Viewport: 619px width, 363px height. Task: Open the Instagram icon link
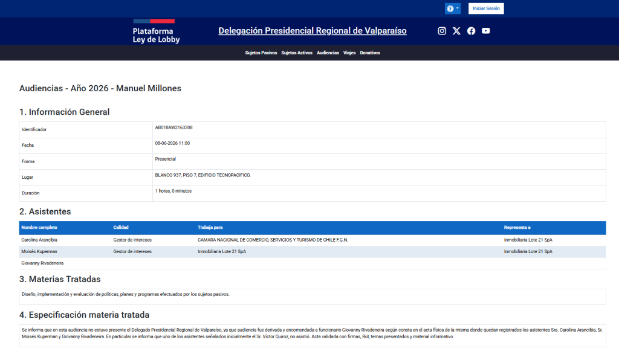[442, 31]
